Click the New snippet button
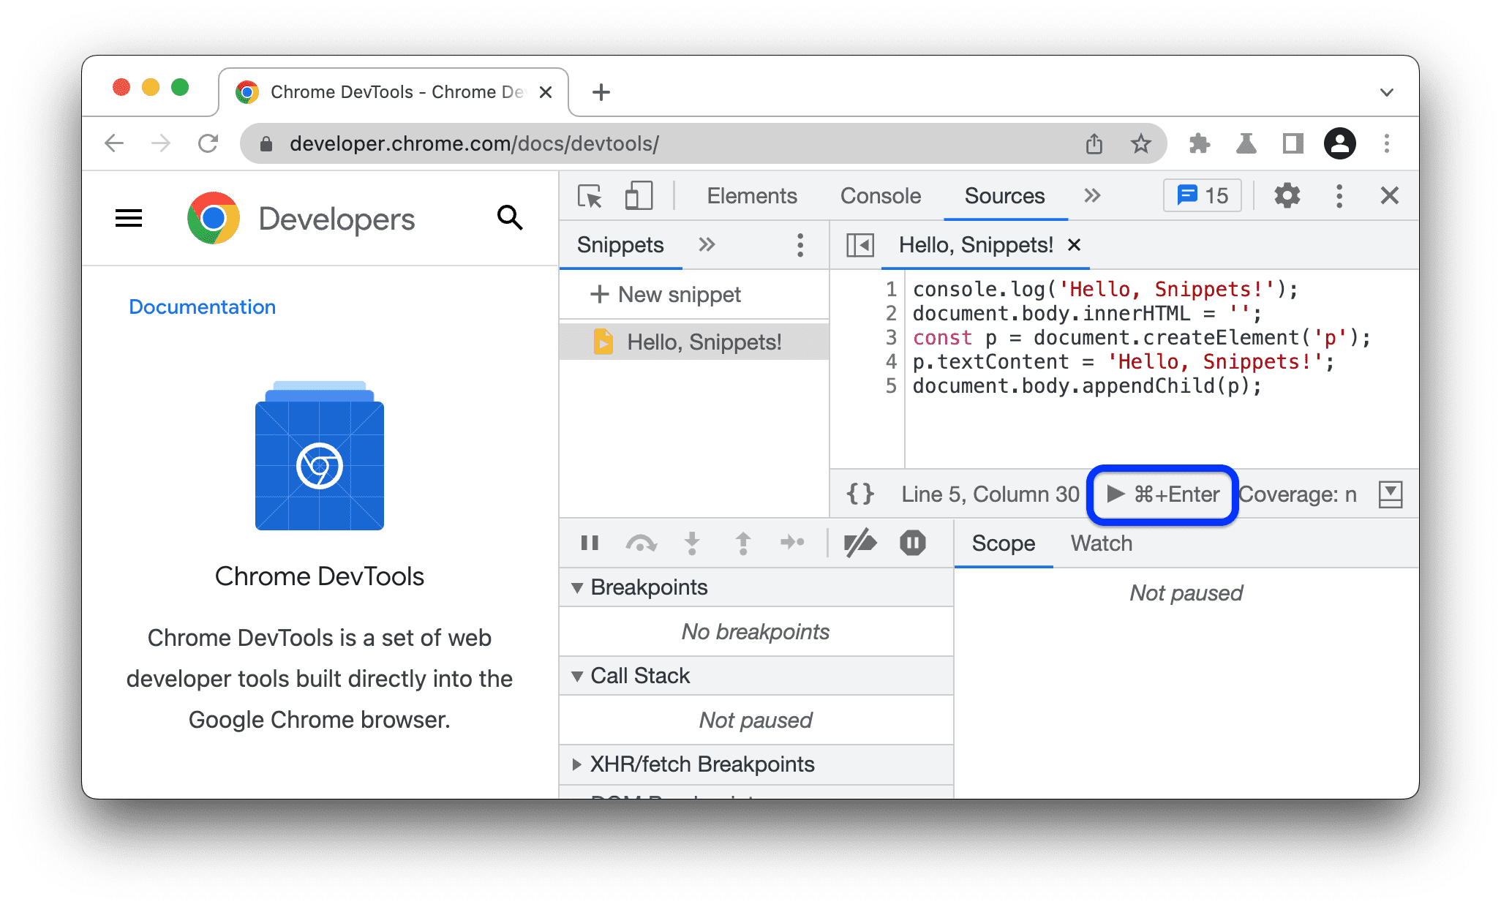1501x907 pixels. point(663,293)
